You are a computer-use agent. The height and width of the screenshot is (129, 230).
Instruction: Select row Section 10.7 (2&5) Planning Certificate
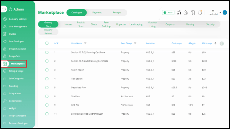[47, 61]
